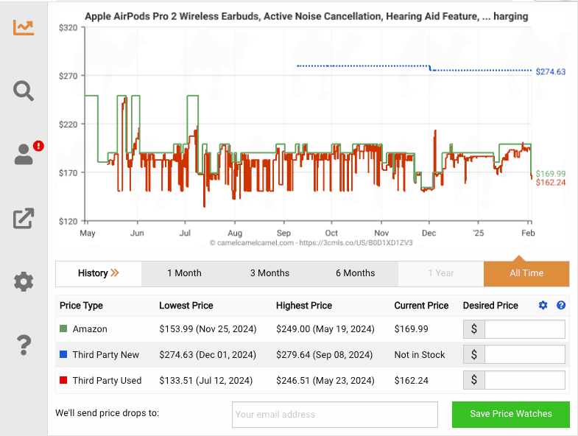Expand the History tab with double chevron
Image resolution: width=578 pixels, height=436 pixels.
[x=99, y=273]
